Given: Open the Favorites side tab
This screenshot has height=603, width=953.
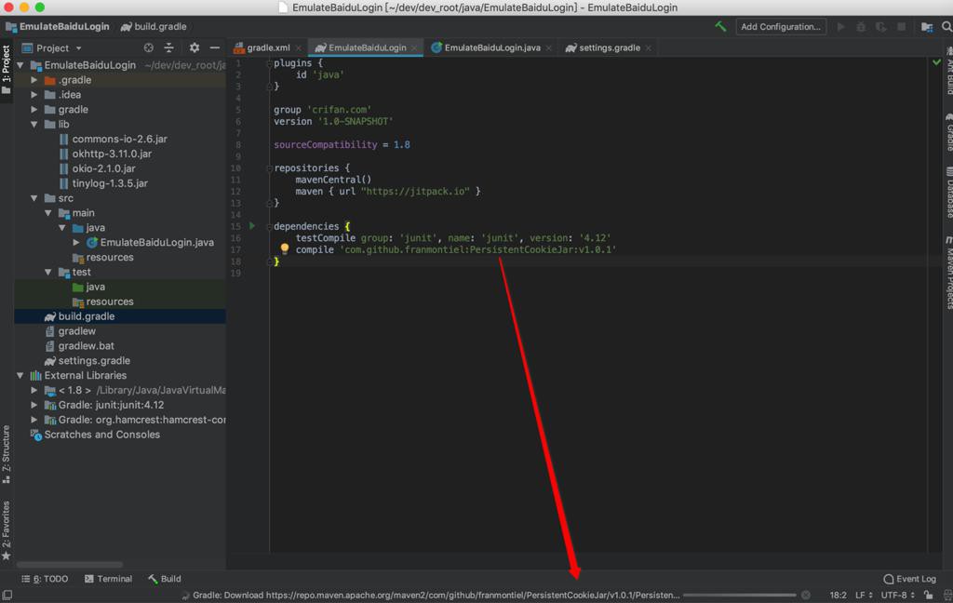Looking at the screenshot, I should click(7, 530).
